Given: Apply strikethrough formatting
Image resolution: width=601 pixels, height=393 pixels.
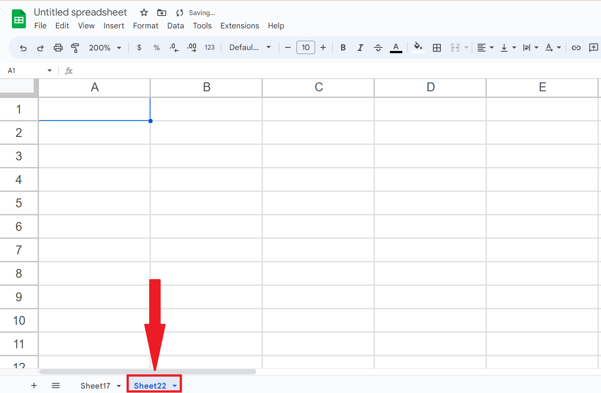Looking at the screenshot, I should point(378,47).
